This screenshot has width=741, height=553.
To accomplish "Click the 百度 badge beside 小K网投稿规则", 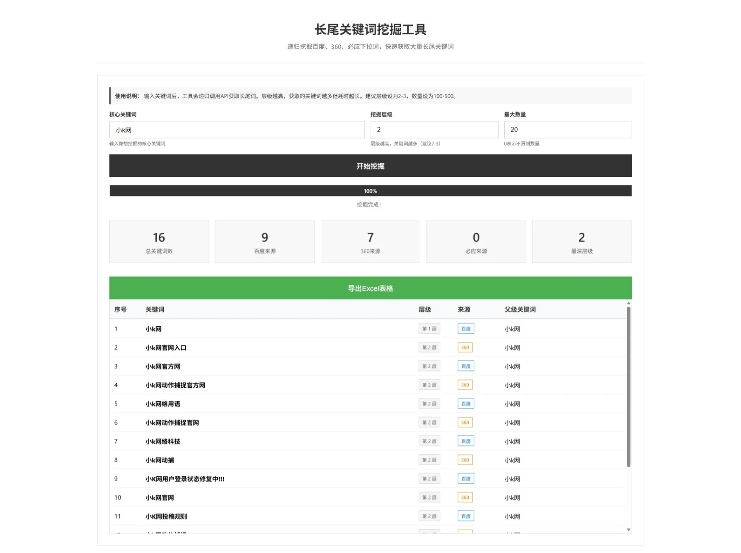I will [x=465, y=516].
